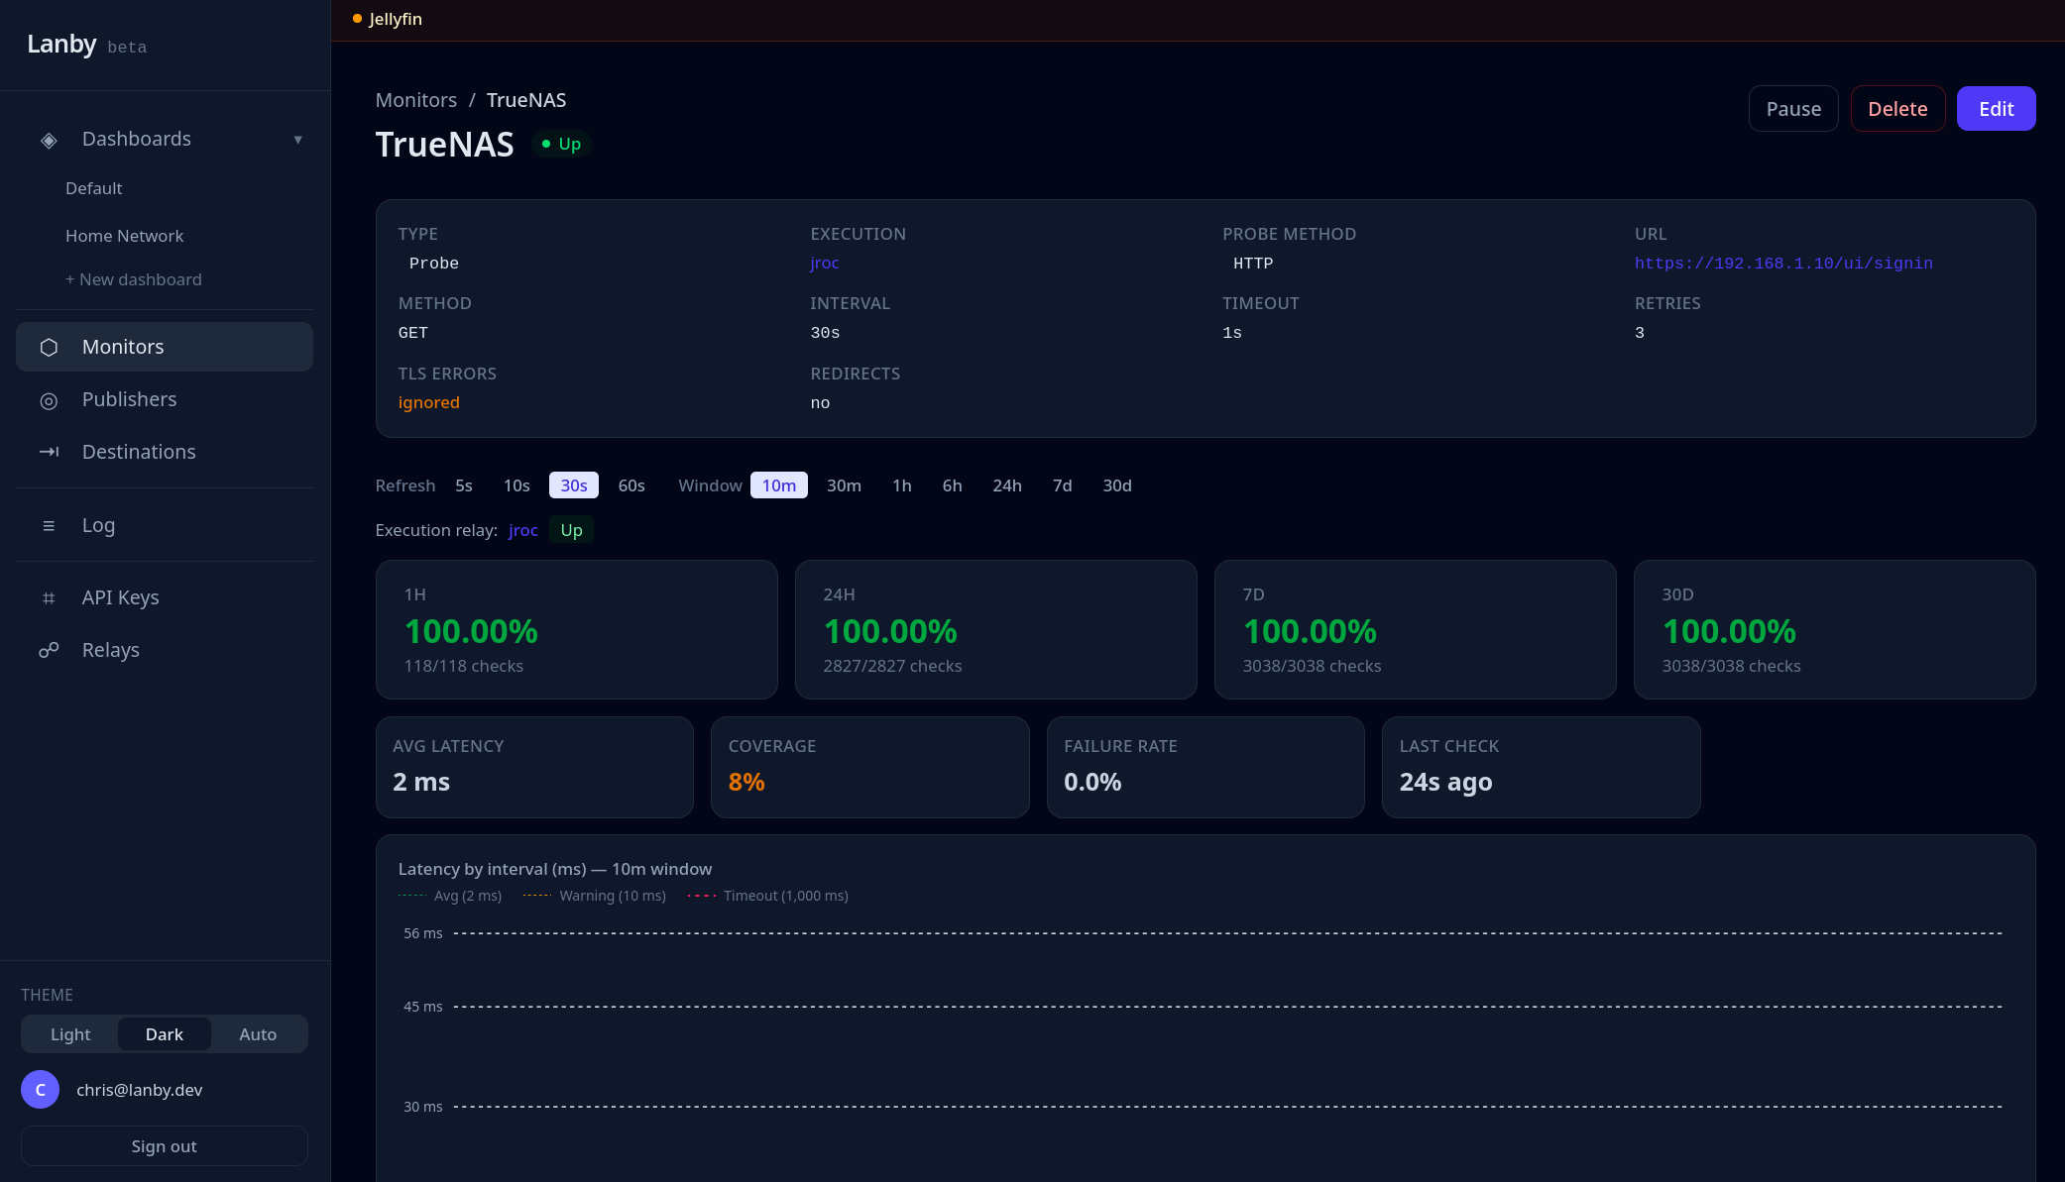Click the API Keys hash icon
The width and height of the screenshot is (2065, 1182).
(x=49, y=598)
